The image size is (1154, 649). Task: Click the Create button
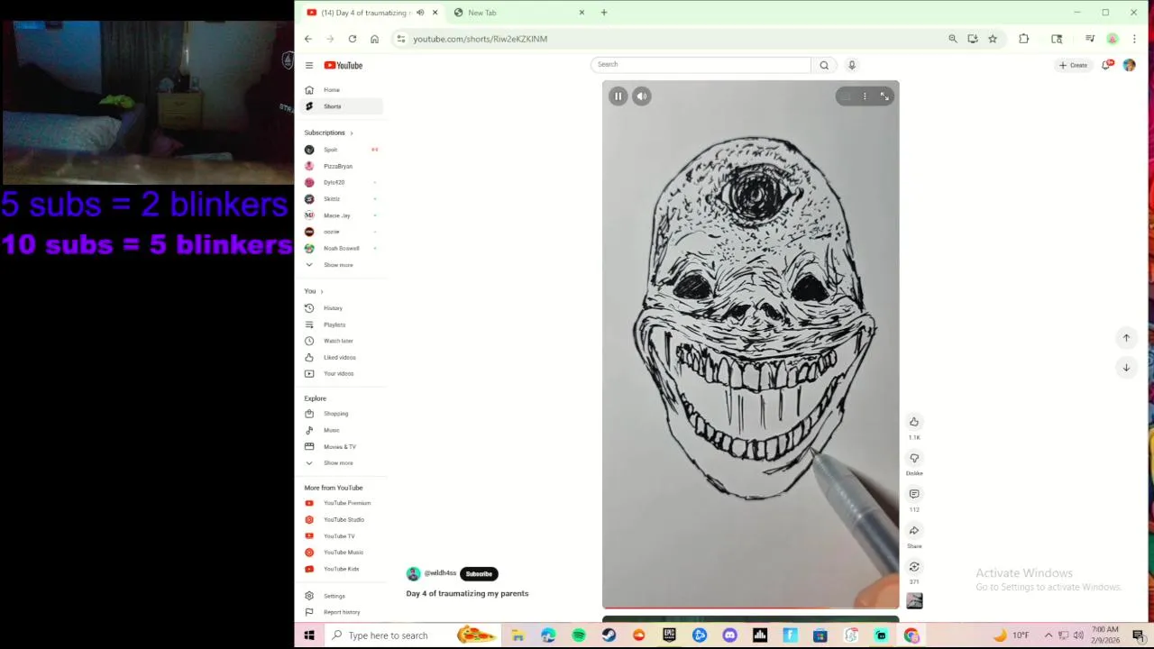pos(1074,65)
